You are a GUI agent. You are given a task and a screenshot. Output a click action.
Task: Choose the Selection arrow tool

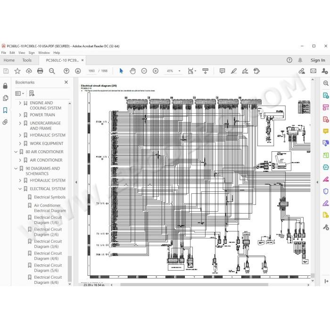(121, 71)
